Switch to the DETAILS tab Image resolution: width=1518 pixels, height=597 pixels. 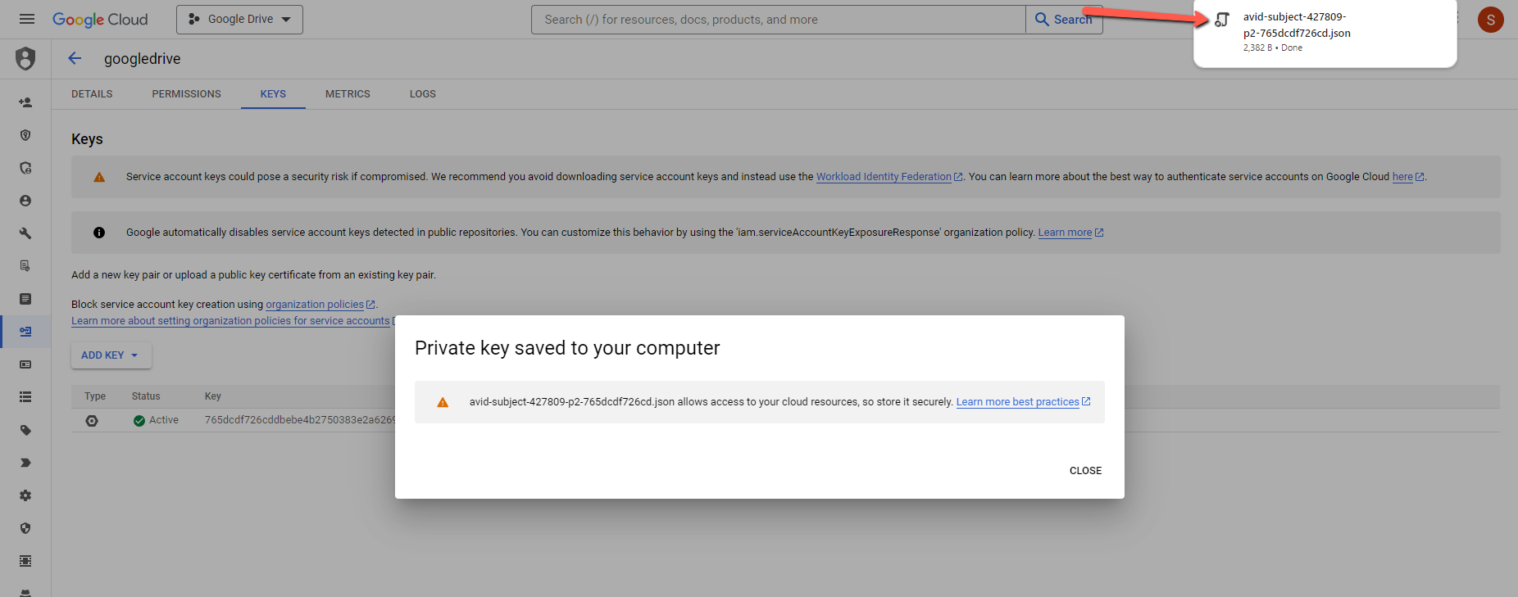click(92, 94)
